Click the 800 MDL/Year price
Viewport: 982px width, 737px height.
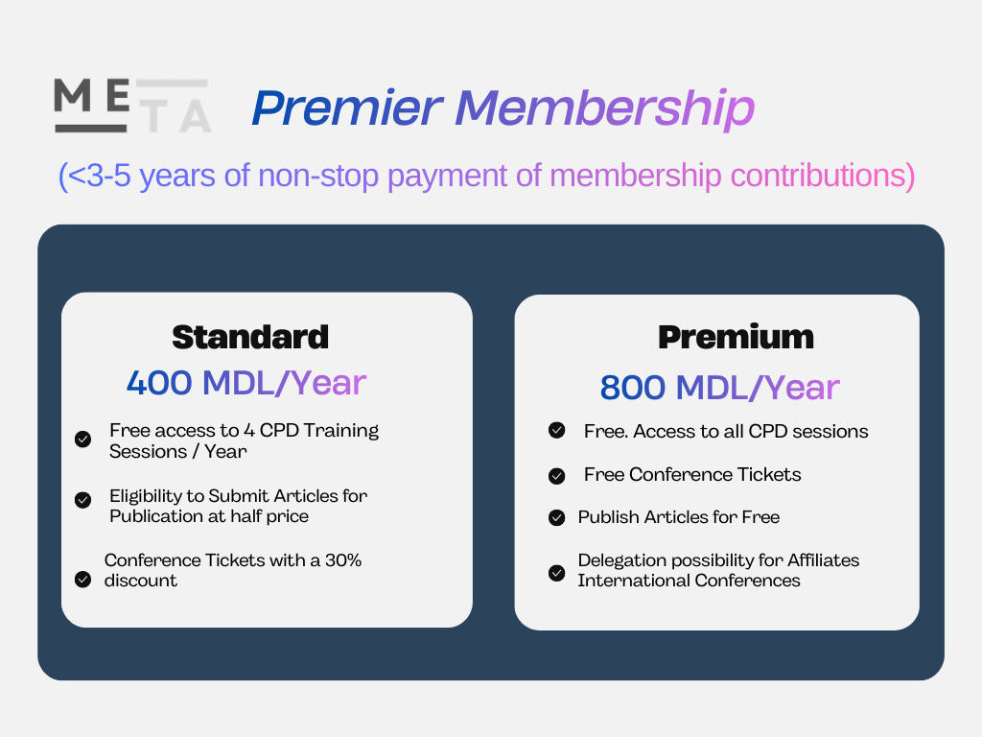pyautogui.click(x=720, y=387)
